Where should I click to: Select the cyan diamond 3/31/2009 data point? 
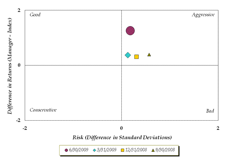128,55
